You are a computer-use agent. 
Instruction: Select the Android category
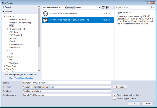pyautogui.click(x=13, y=38)
